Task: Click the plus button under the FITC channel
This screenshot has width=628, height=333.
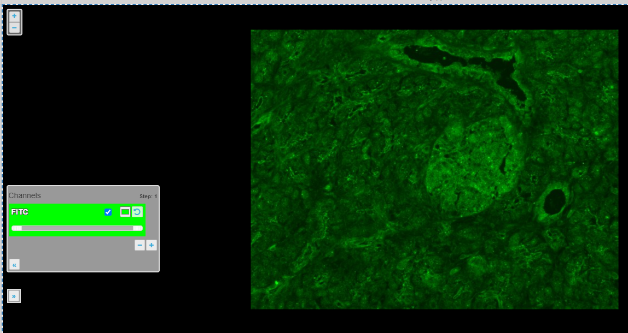Action: click(152, 246)
